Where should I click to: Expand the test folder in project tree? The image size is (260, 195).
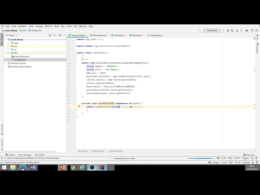click(x=8, y=53)
